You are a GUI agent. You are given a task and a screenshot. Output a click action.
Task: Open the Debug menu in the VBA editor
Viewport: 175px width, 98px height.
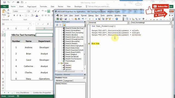[91, 16]
